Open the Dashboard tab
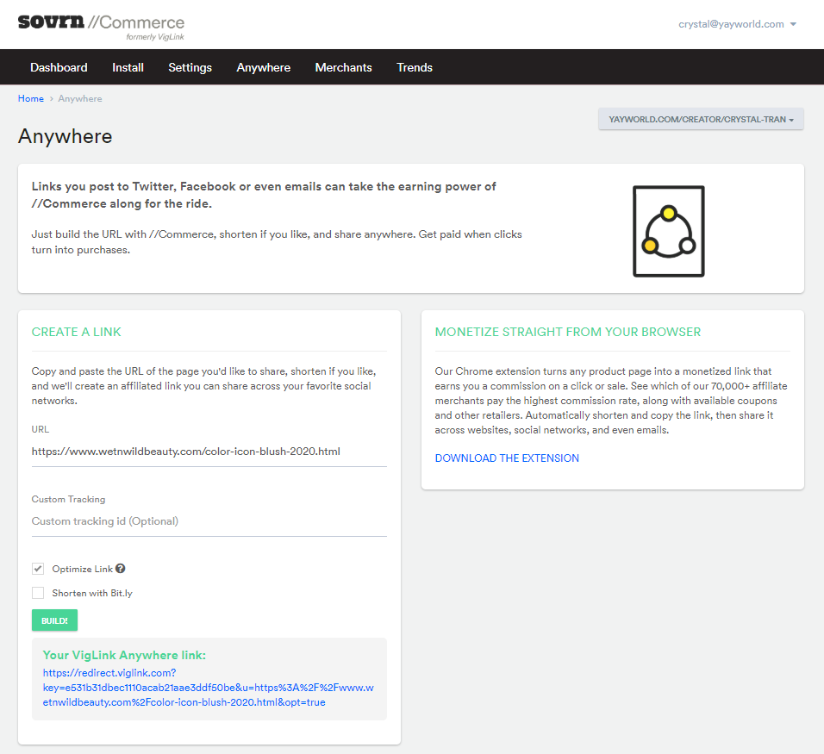 click(x=59, y=67)
